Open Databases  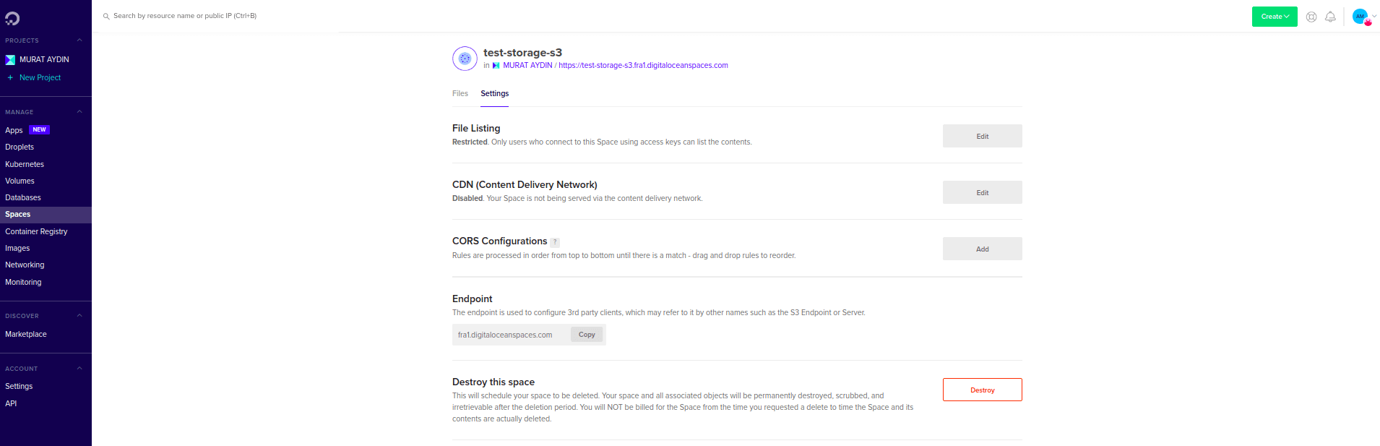click(x=23, y=198)
